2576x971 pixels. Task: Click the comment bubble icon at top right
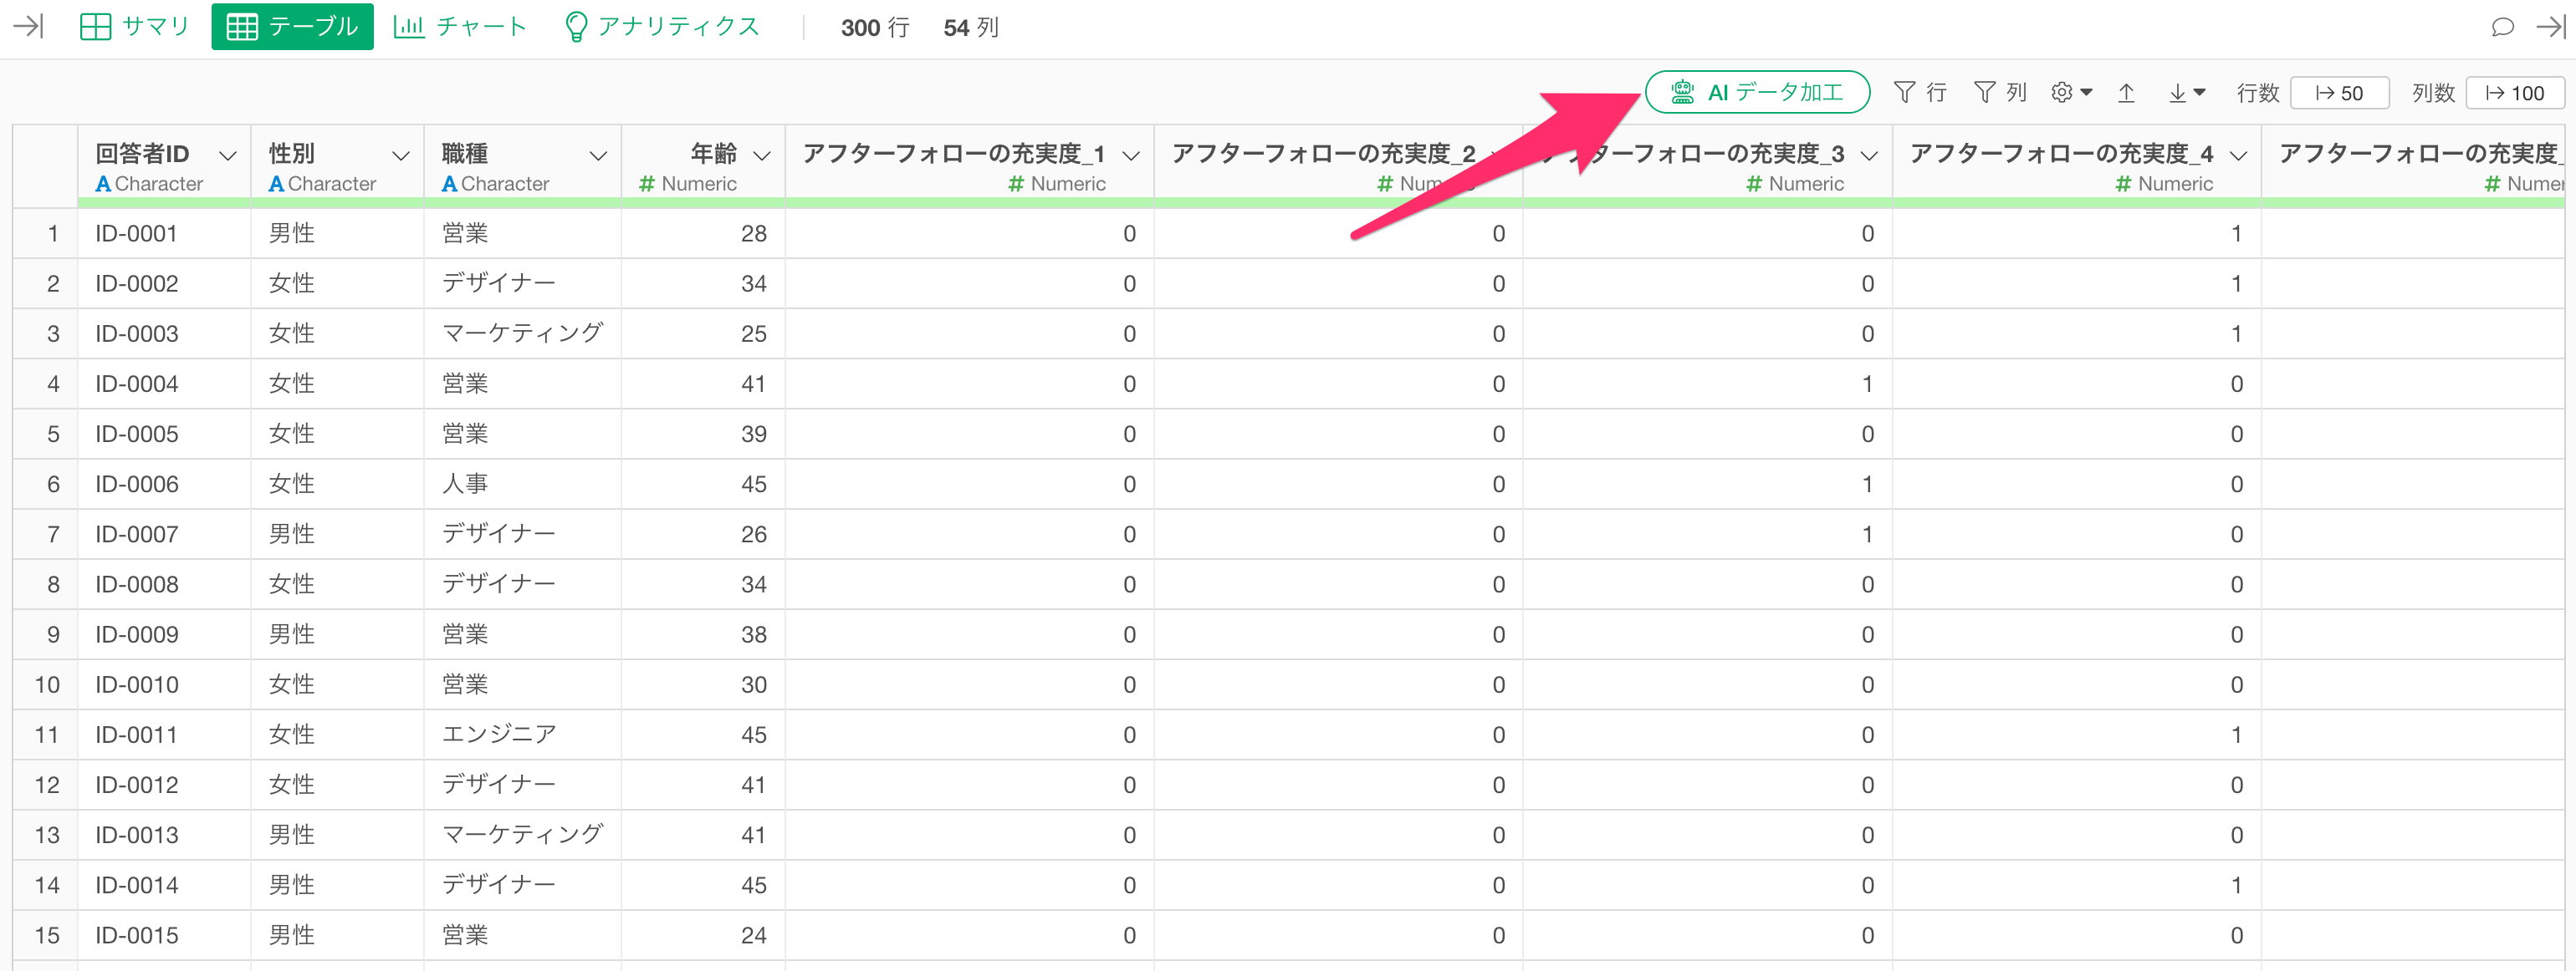tap(2502, 27)
